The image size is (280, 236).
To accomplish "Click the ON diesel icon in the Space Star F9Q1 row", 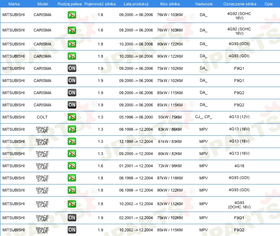I will (72, 217).
